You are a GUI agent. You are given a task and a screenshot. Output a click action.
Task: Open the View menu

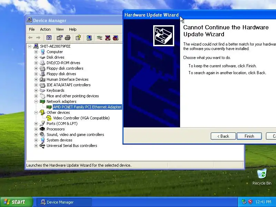click(60, 29)
